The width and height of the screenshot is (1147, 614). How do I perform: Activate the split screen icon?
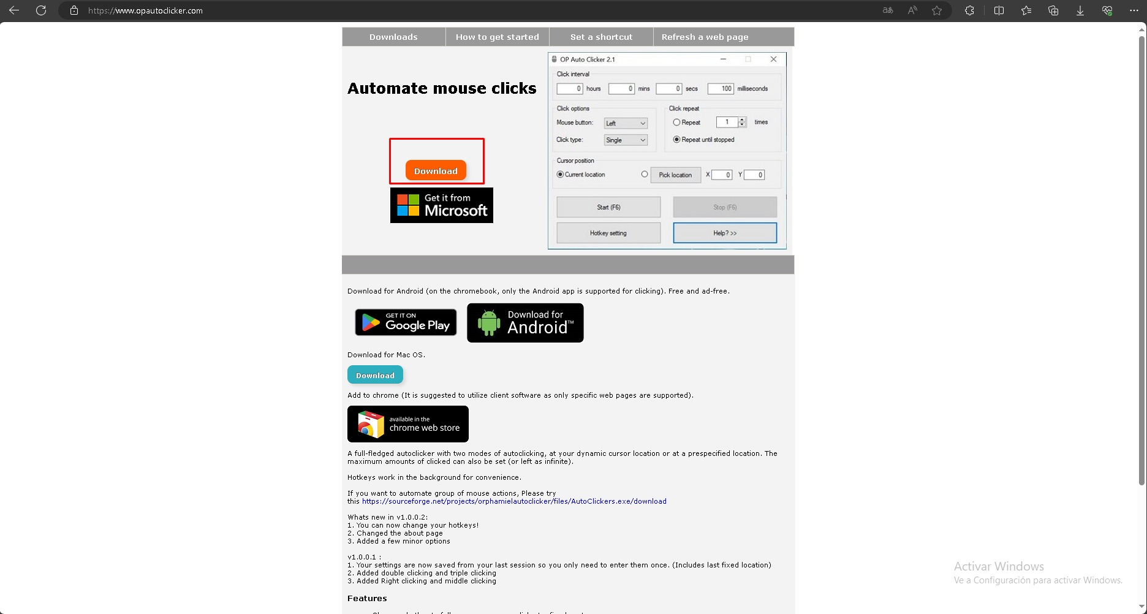pyautogui.click(x=999, y=10)
